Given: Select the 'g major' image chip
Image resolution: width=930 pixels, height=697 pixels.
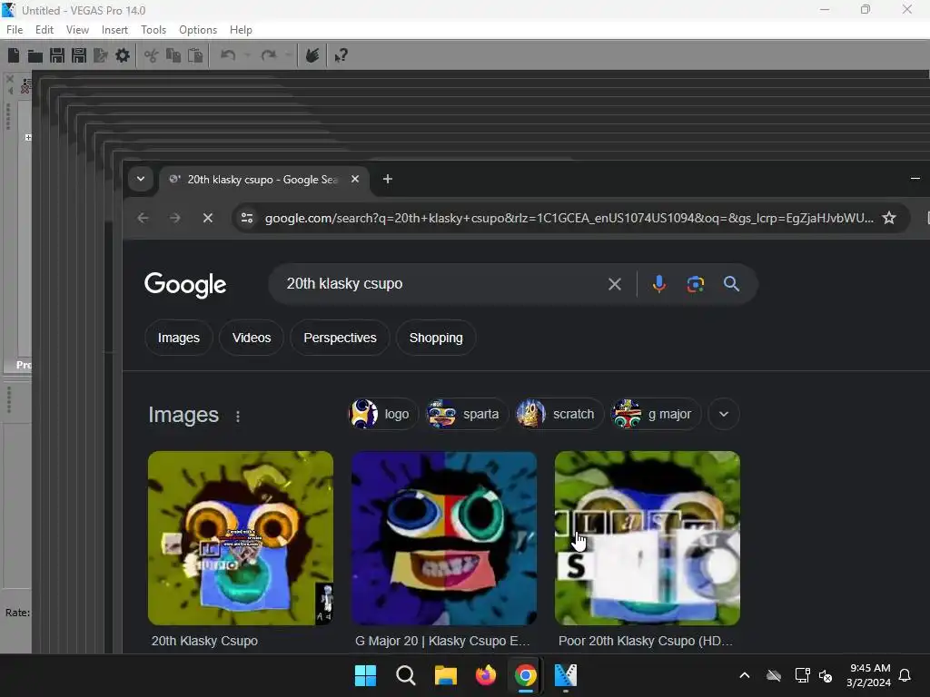Looking at the screenshot, I should (x=656, y=414).
